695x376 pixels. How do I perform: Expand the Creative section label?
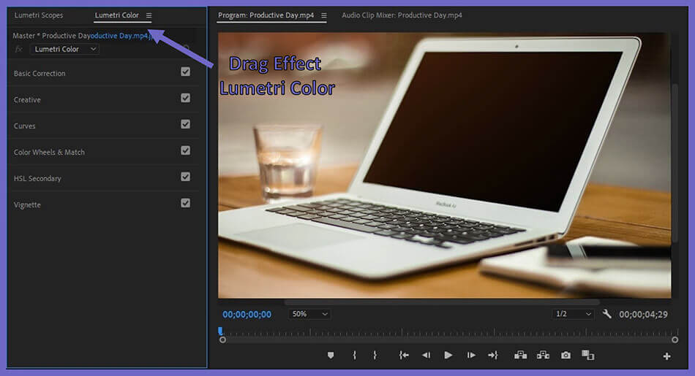point(27,100)
